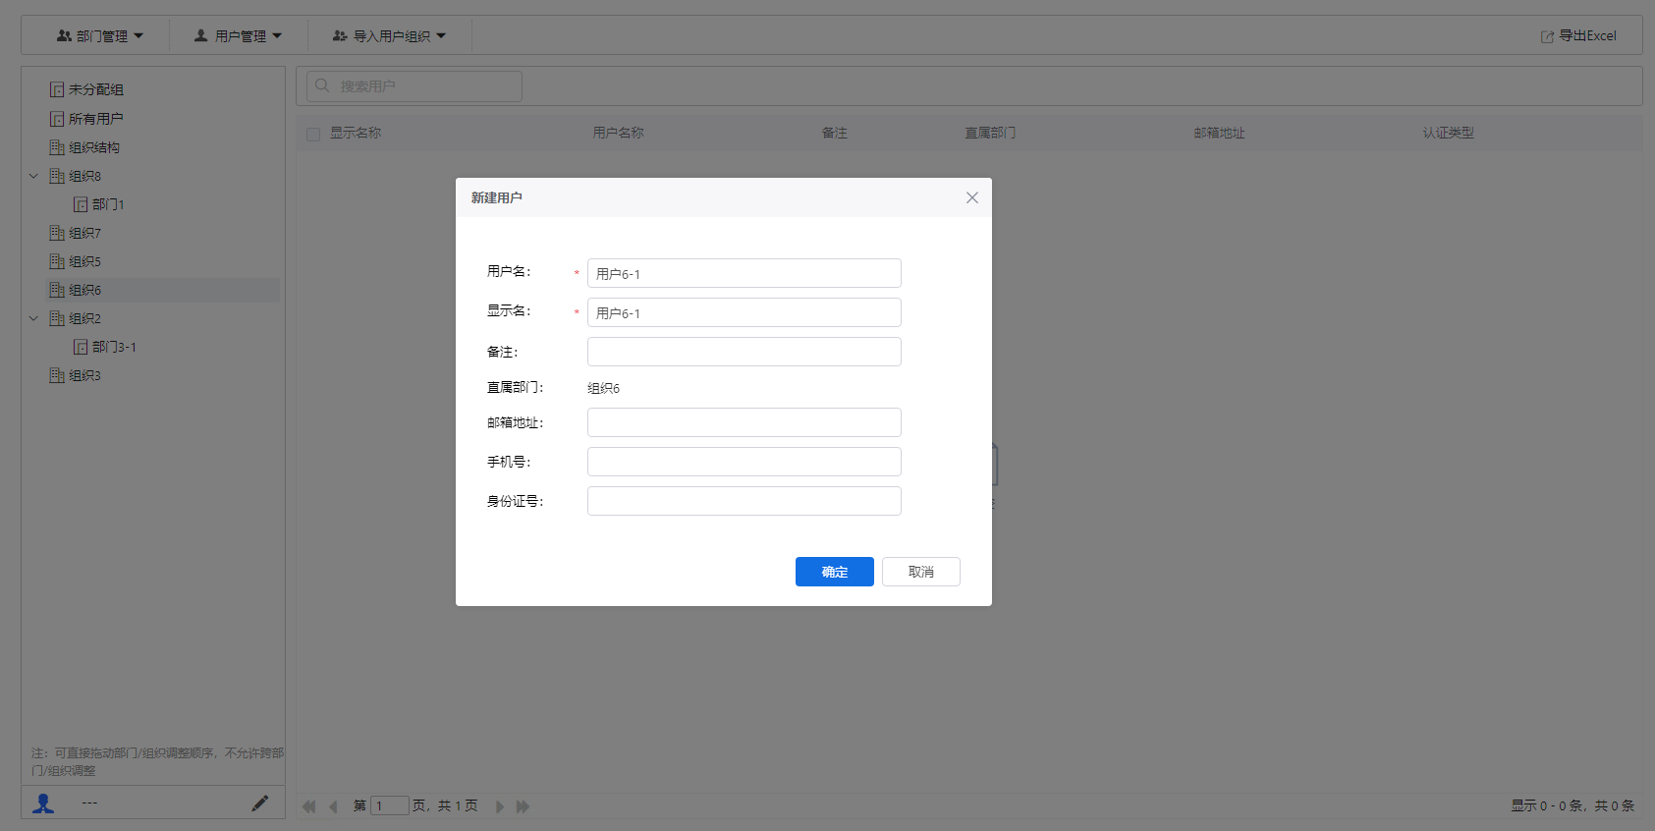Click the 部门管理 people icon

coord(64,35)
